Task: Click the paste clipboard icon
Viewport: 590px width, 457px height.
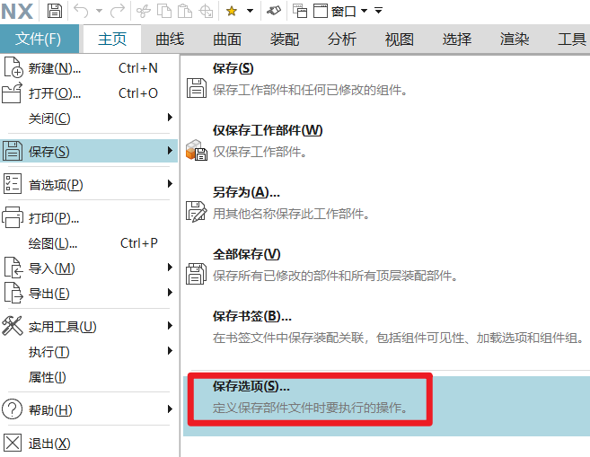Action: pyautogui.click(x=184, y=12)
